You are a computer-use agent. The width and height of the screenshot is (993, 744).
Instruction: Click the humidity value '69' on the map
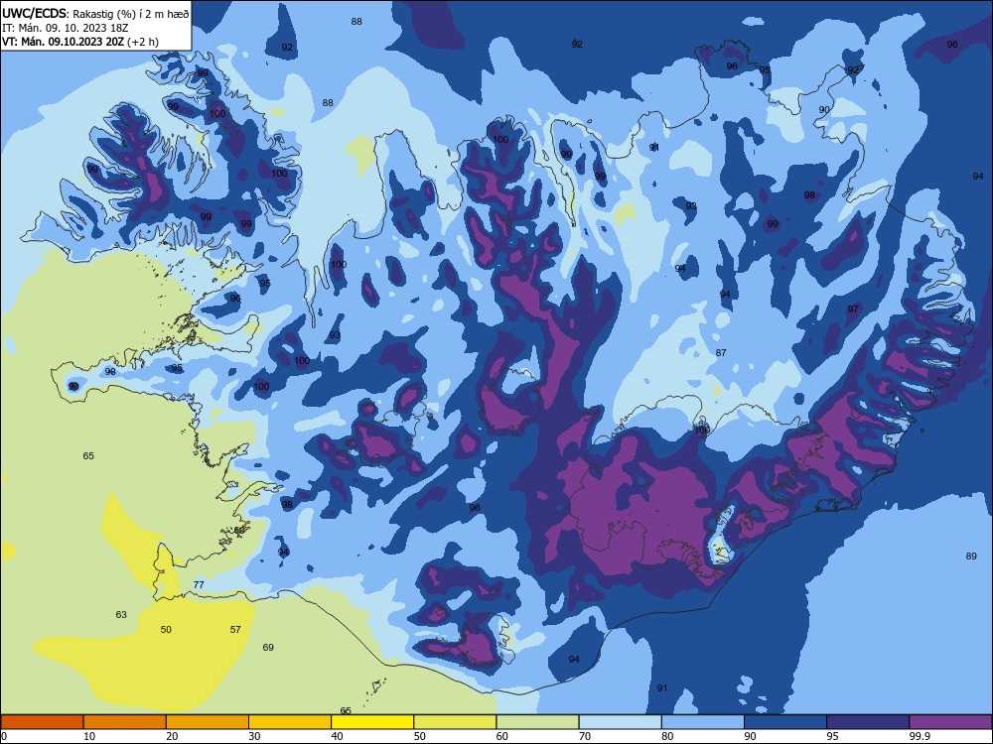[268, 647]
